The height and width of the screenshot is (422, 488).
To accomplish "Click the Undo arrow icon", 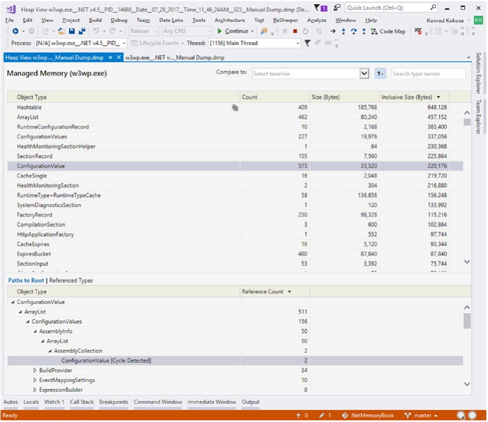I will 96,31.
